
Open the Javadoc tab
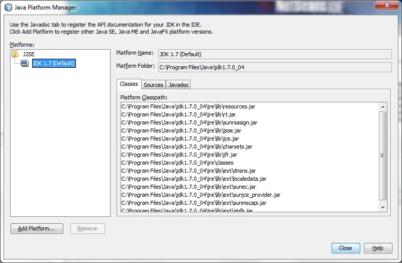(178, 85)
